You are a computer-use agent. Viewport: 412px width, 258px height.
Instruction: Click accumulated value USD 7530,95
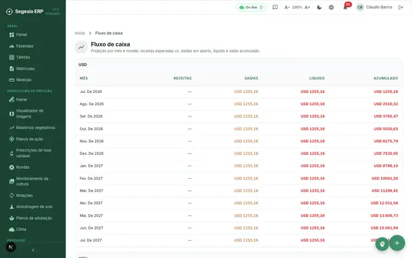tap(386, 154)
